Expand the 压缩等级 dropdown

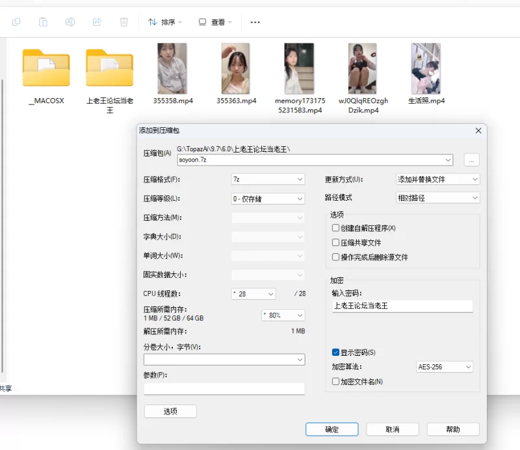tap(268, 199)
